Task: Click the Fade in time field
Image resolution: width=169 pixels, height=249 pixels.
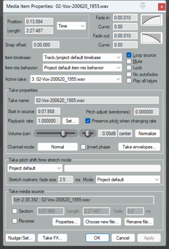Action: [x=125, y=18]
